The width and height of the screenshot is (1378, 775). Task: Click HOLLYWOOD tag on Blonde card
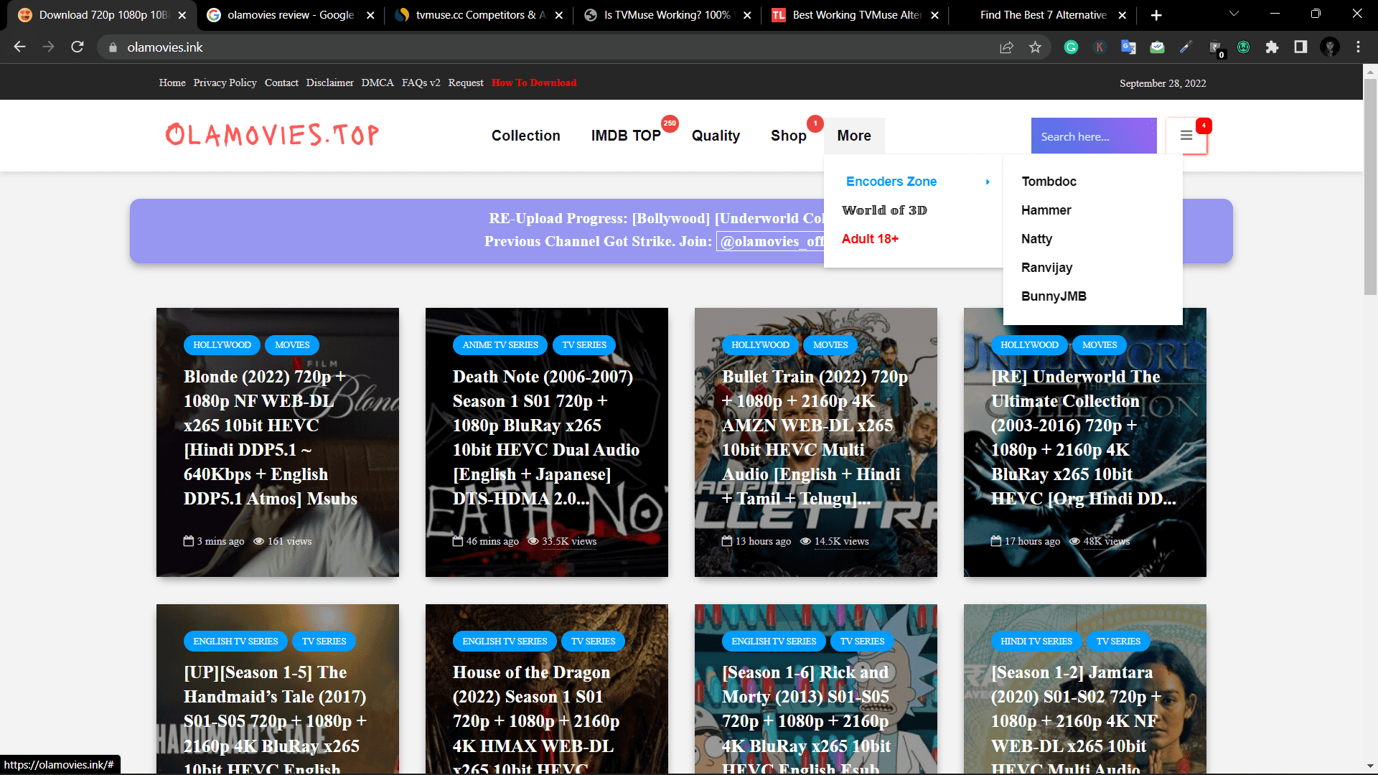222,345
